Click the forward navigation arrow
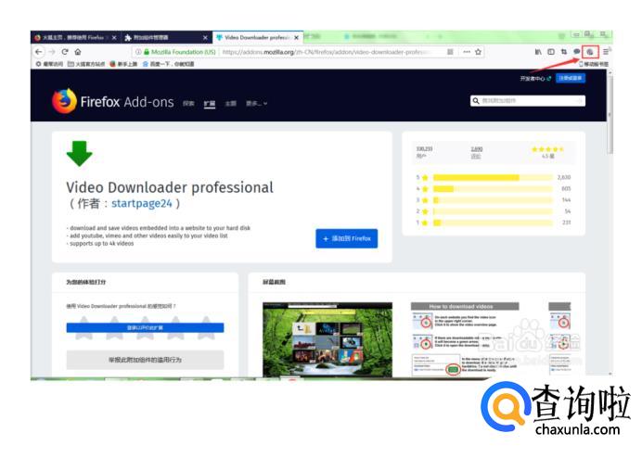The image size is (642, 458). click(52, 52)
